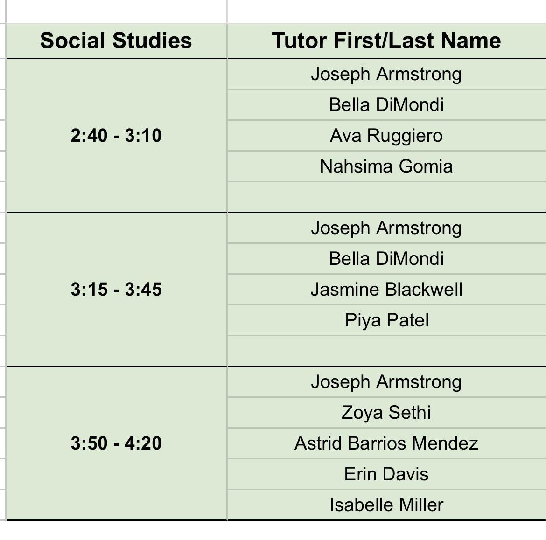Select the Erin Davis cell
Screen dimensions: 546x540
coord(386,474)
